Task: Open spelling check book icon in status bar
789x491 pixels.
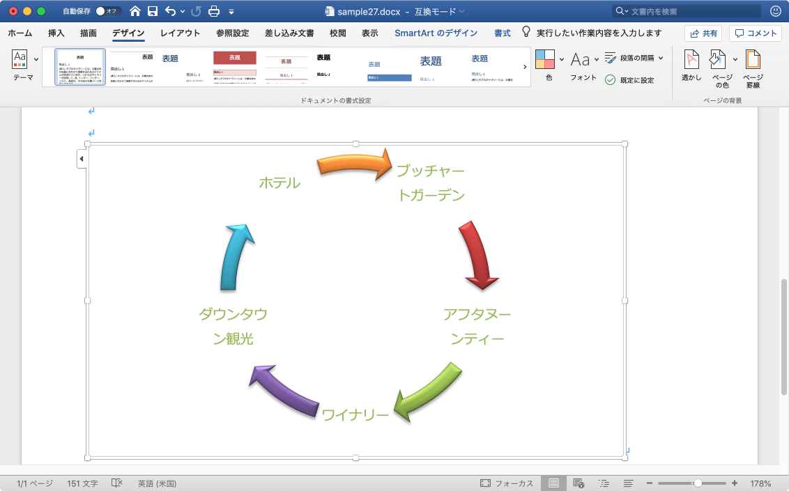Action: click(x=116, y=483)
